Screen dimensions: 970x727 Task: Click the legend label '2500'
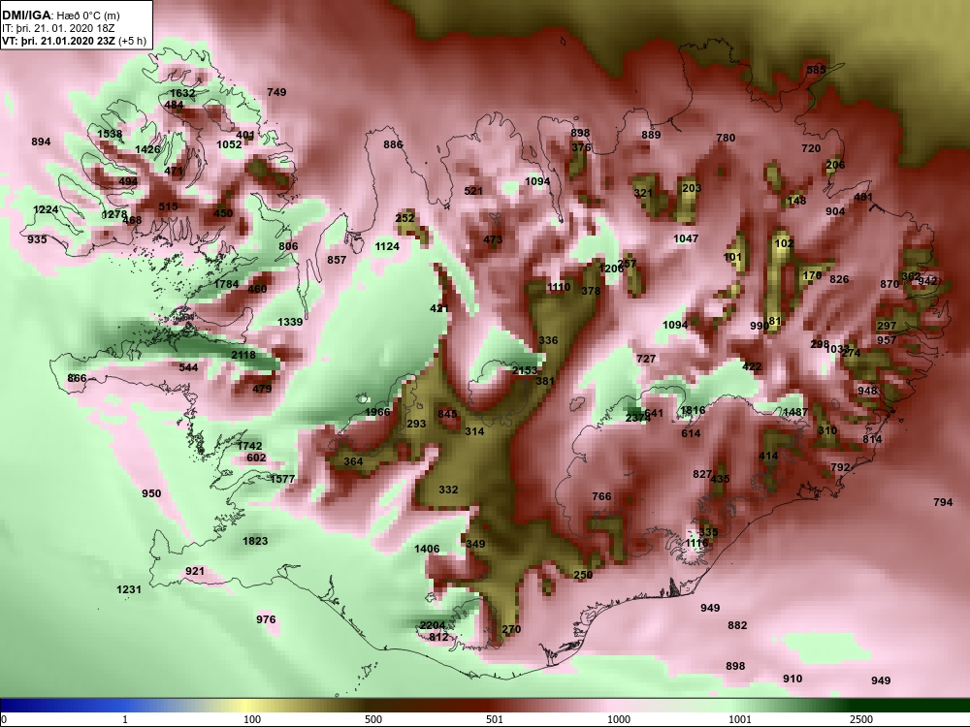pos(861,719)
